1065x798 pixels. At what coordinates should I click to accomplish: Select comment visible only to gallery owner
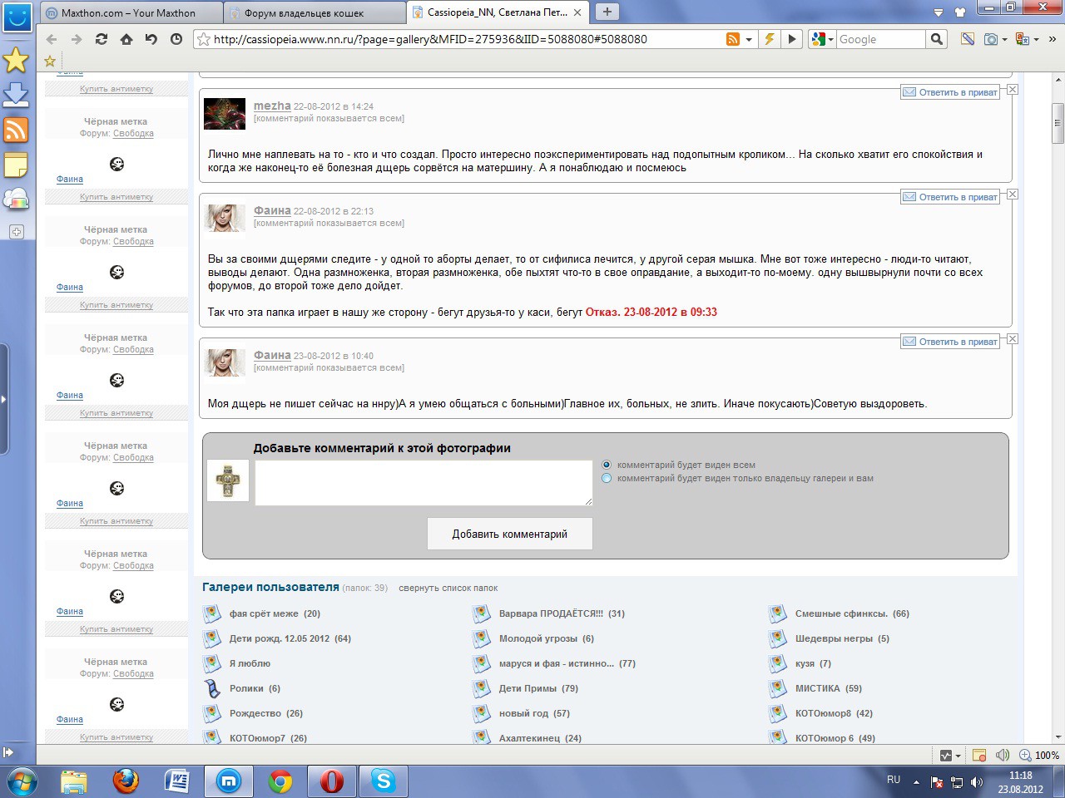coord(607,478)
